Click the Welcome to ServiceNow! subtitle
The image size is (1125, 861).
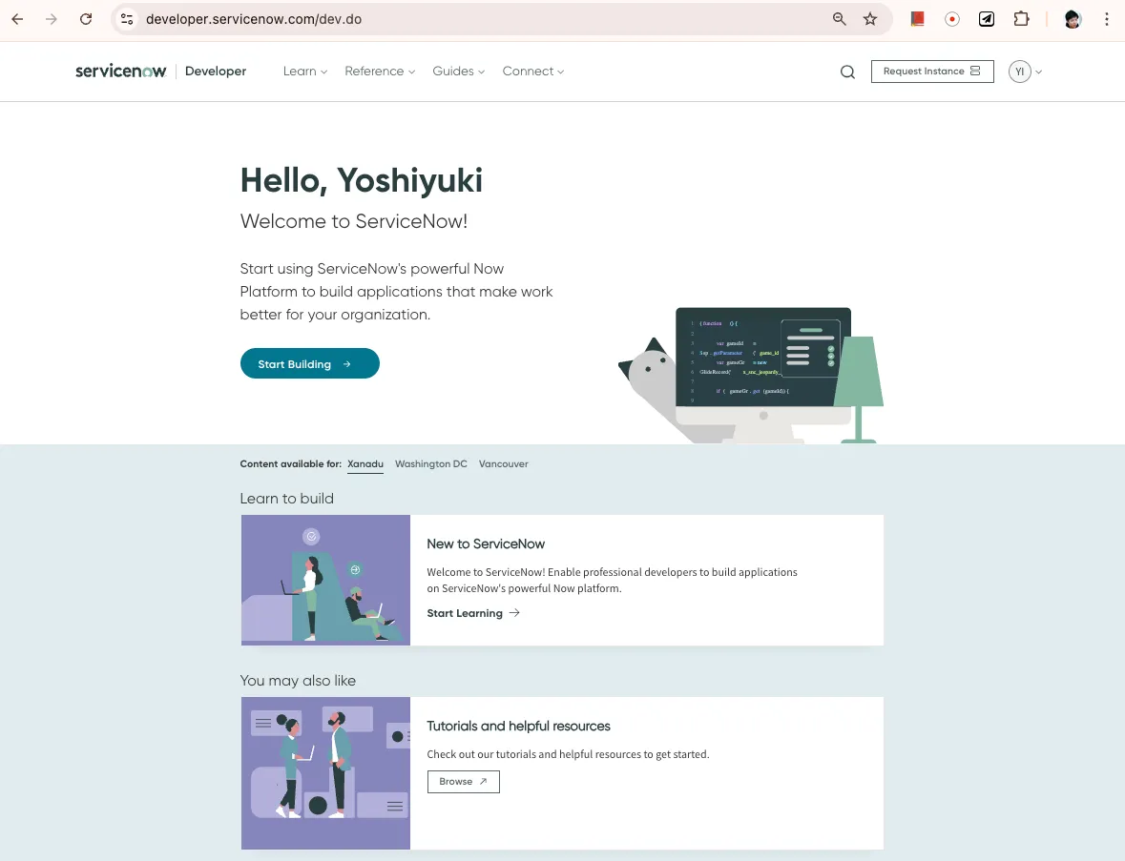pyautogui.click(x=354, y=221)
